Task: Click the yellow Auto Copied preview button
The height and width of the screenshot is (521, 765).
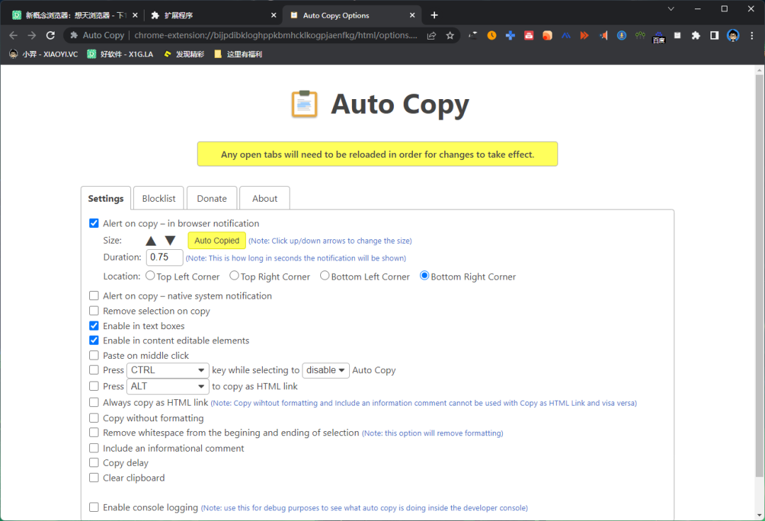Action: click(x=217, y=240)
